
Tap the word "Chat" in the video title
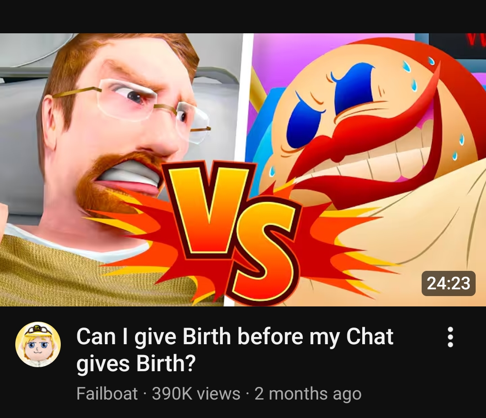tap(369, 337)
